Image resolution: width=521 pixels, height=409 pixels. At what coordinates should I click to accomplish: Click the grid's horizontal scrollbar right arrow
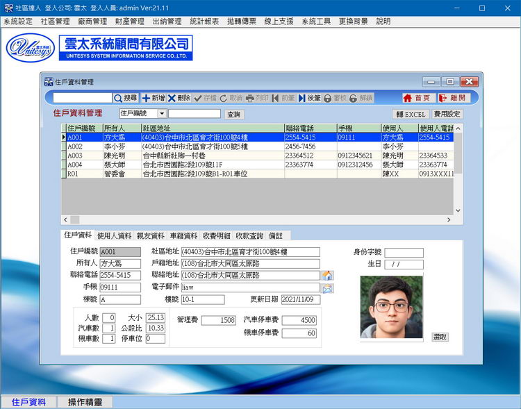coord(448,220)
